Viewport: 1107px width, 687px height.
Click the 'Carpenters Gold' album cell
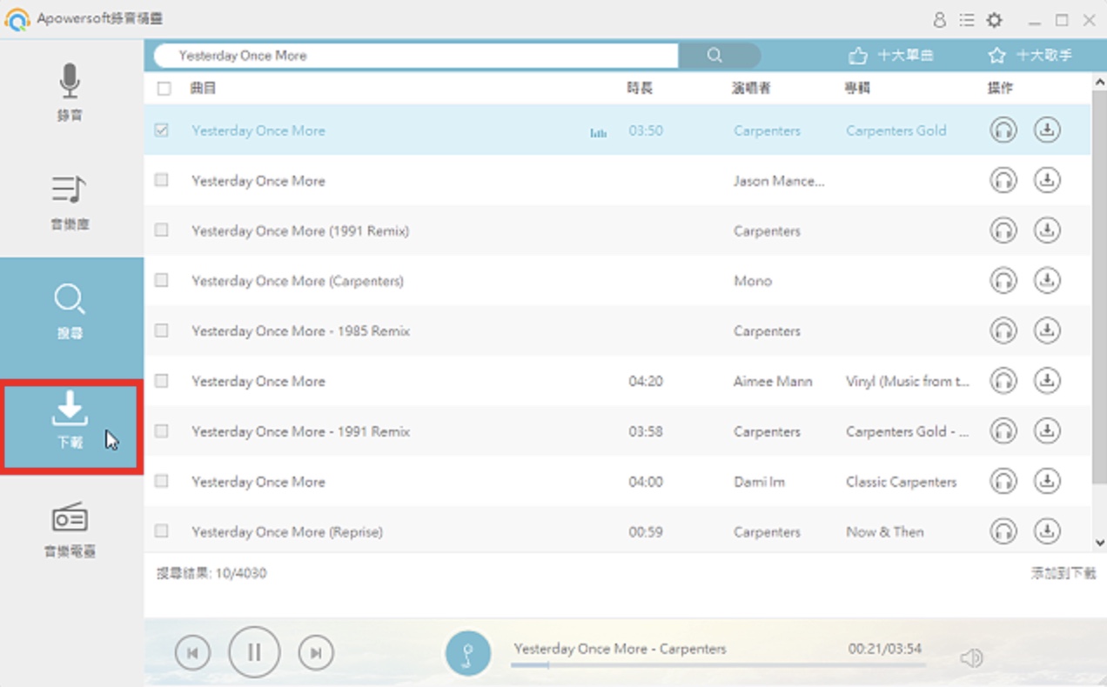(x=896, y=130)
